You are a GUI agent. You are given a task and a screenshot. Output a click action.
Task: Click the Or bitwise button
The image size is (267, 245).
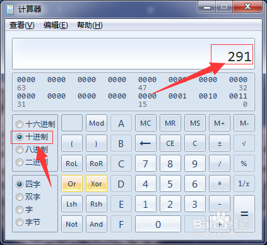tap(72, 184)
